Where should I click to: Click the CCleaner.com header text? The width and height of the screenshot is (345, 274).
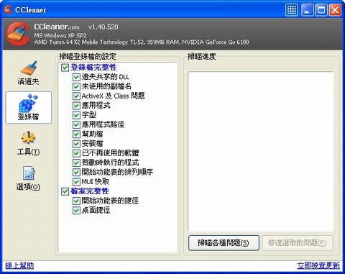57,27
